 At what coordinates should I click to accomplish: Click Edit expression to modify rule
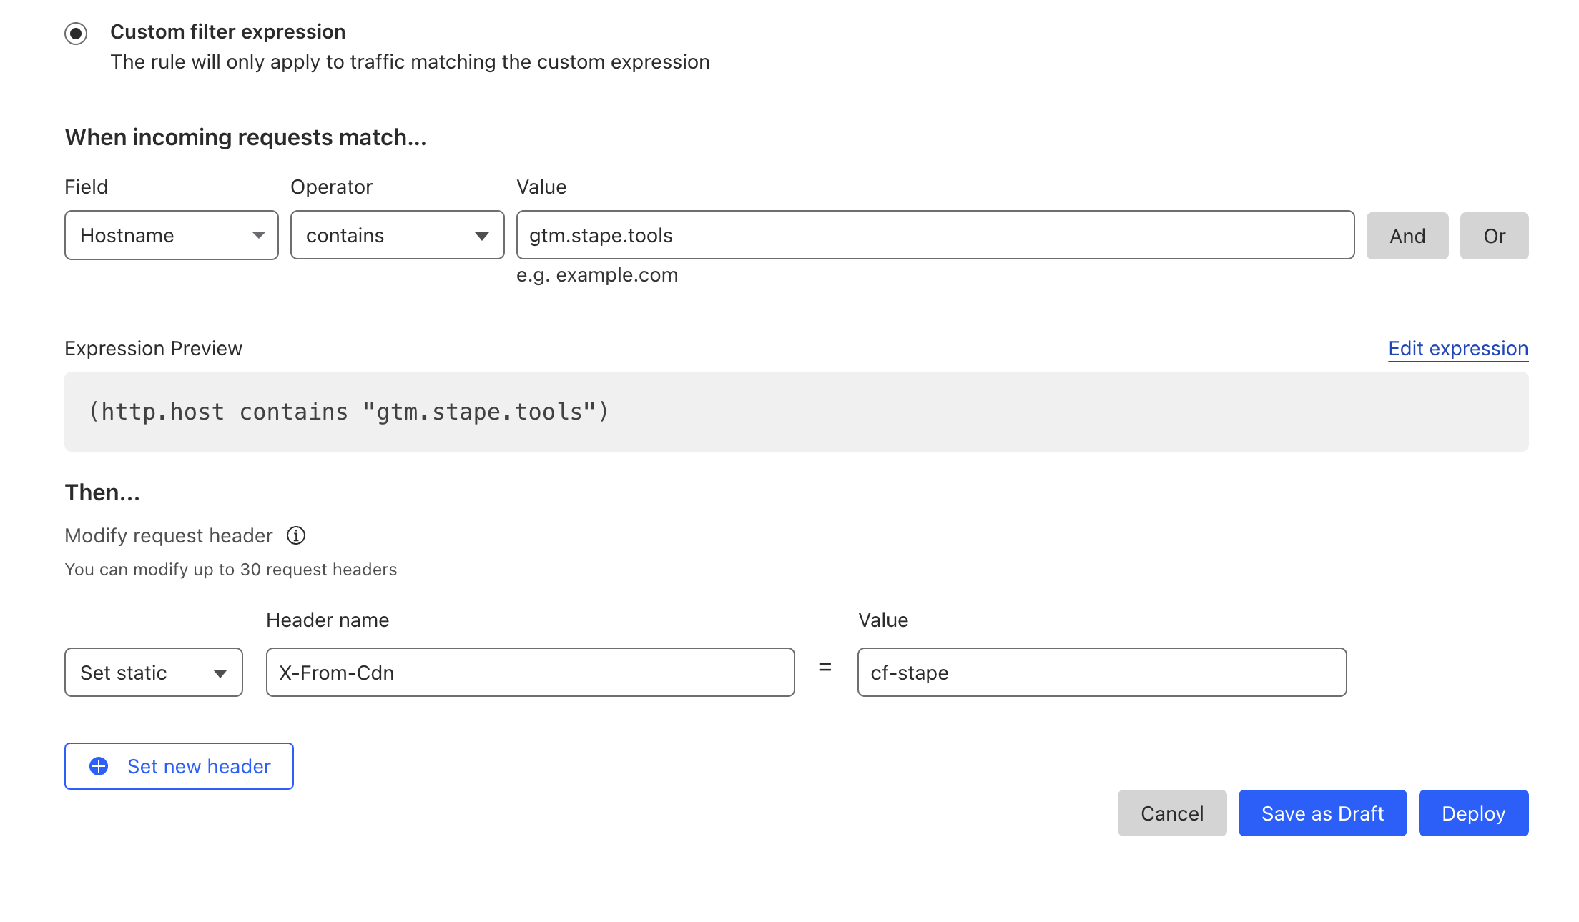click(x=1458, y=348)
